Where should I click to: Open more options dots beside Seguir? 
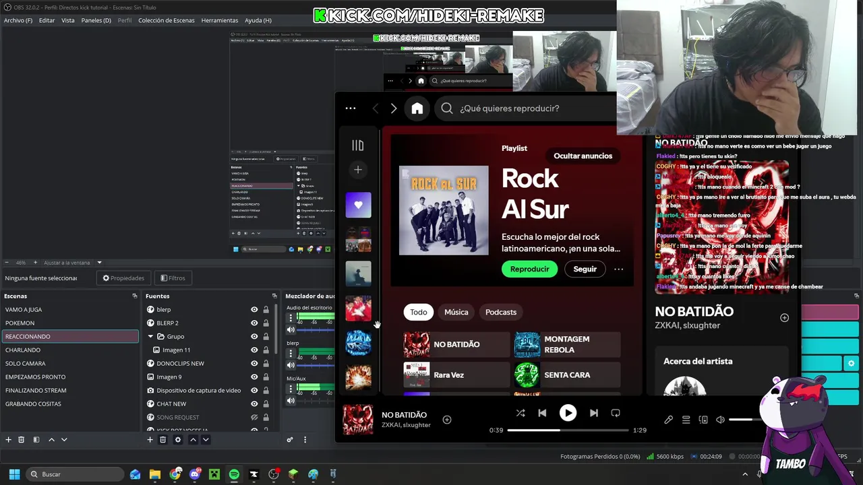[x=618, y=269]
